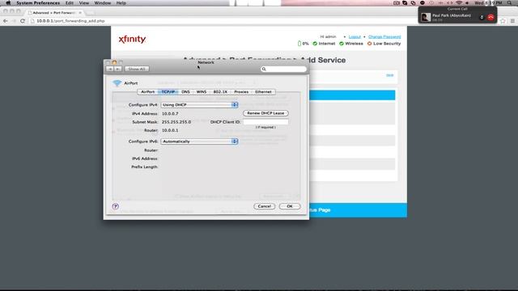The height and width of the screenshot is (291, 518).
Task: Minimize the Network window with yellow button
Action: click(x=114, y=62)
